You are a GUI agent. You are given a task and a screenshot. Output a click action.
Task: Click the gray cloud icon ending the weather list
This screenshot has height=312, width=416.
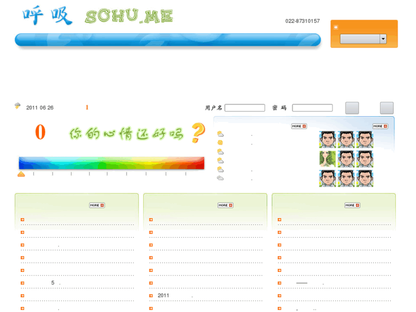(x=220, y=178)
